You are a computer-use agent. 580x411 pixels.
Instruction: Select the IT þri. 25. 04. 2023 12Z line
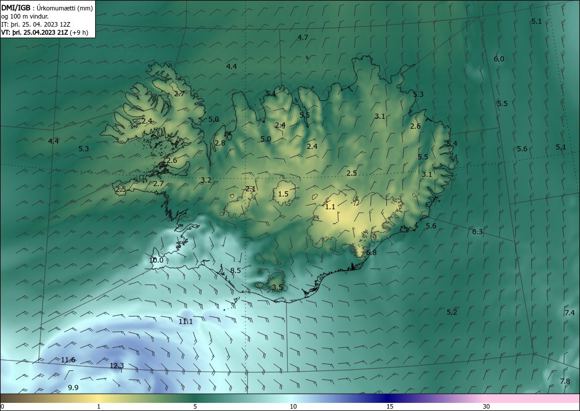[36, 24]
